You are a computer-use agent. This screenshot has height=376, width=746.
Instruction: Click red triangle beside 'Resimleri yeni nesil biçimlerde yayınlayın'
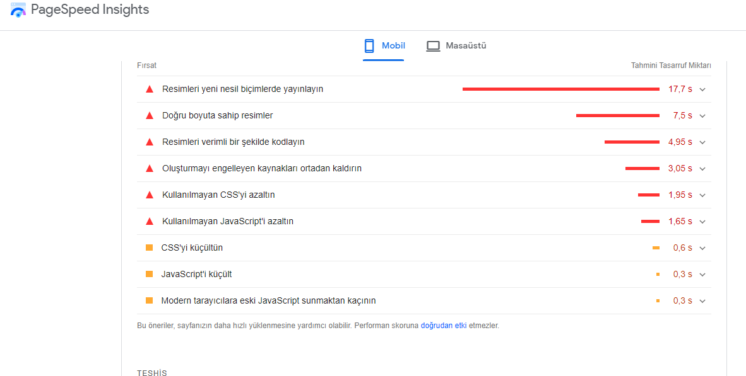(x=150, y=89)
